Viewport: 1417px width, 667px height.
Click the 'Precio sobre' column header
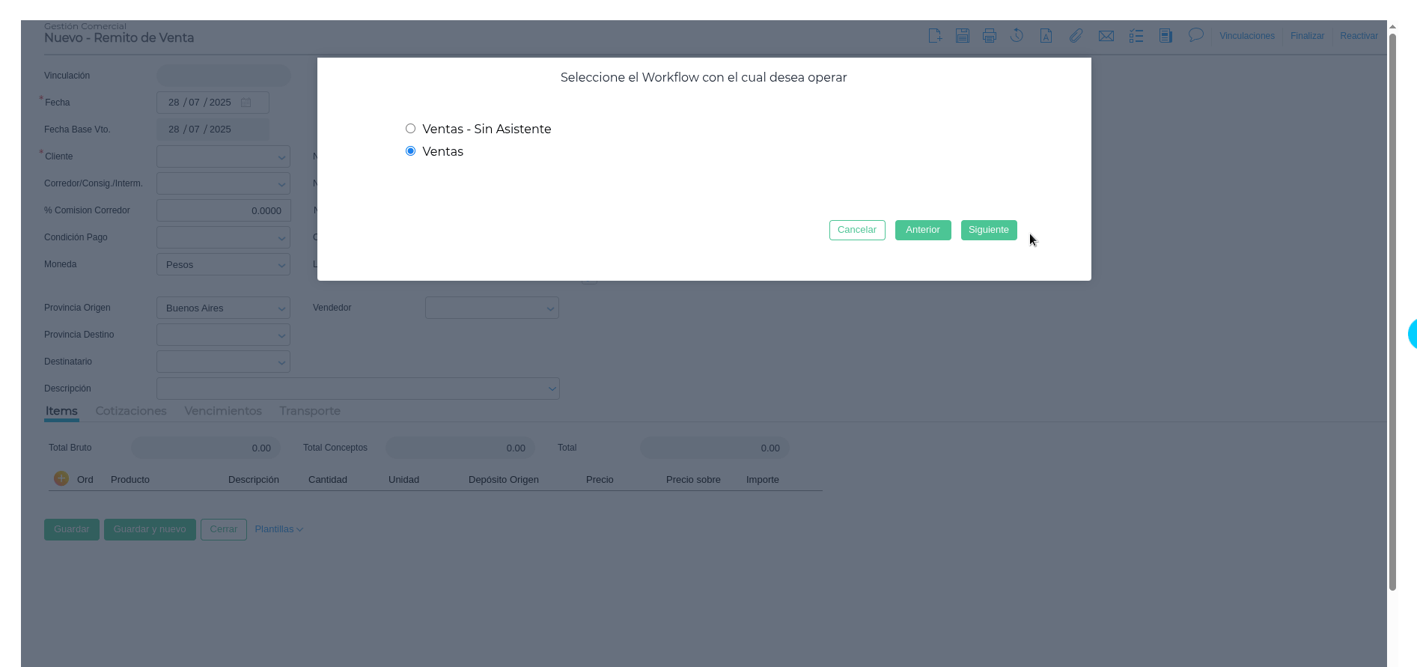pos(693,480)
